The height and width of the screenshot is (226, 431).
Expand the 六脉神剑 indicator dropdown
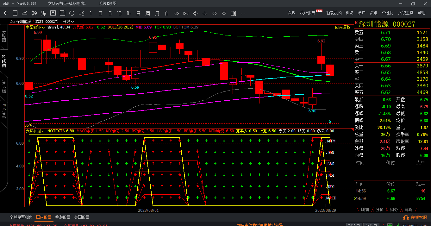(35, 131)
